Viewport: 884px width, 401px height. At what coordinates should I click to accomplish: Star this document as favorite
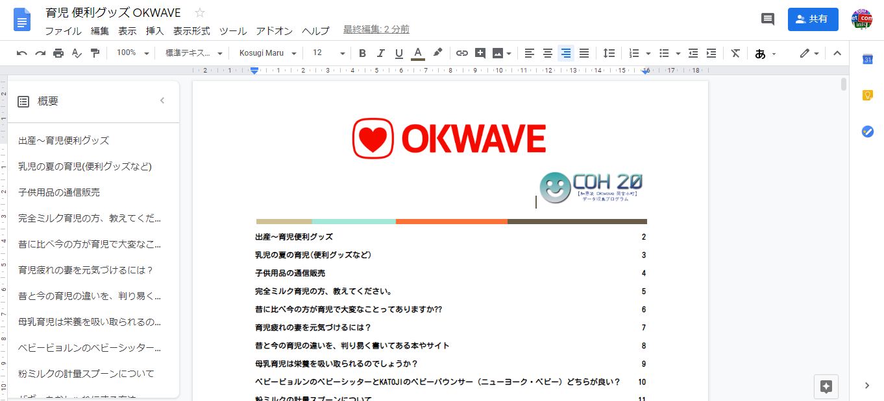click(200, 13)
